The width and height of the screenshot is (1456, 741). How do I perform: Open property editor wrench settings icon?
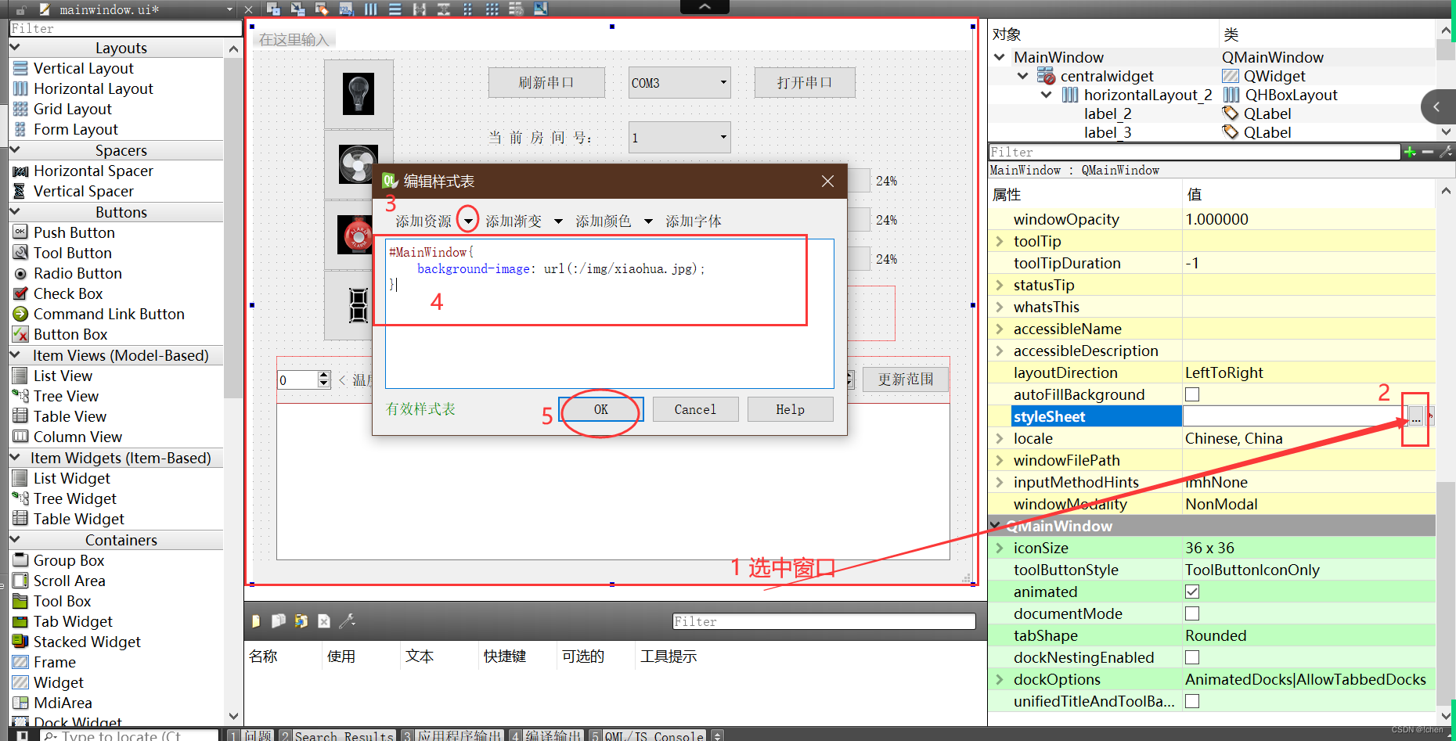click(x=1445, y=152)
